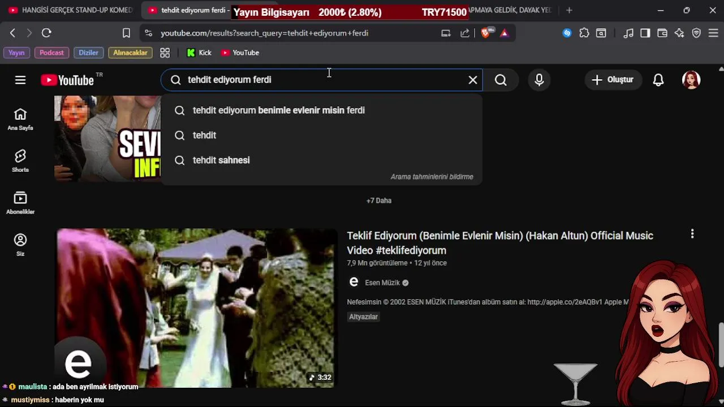The width and height of the screenshot is (724, 407).
Task: Open the Kick bookmark
Action: click(199, 53)
